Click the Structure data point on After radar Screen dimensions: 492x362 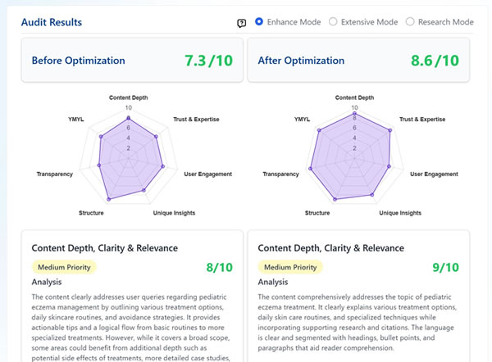click(335, 199)
